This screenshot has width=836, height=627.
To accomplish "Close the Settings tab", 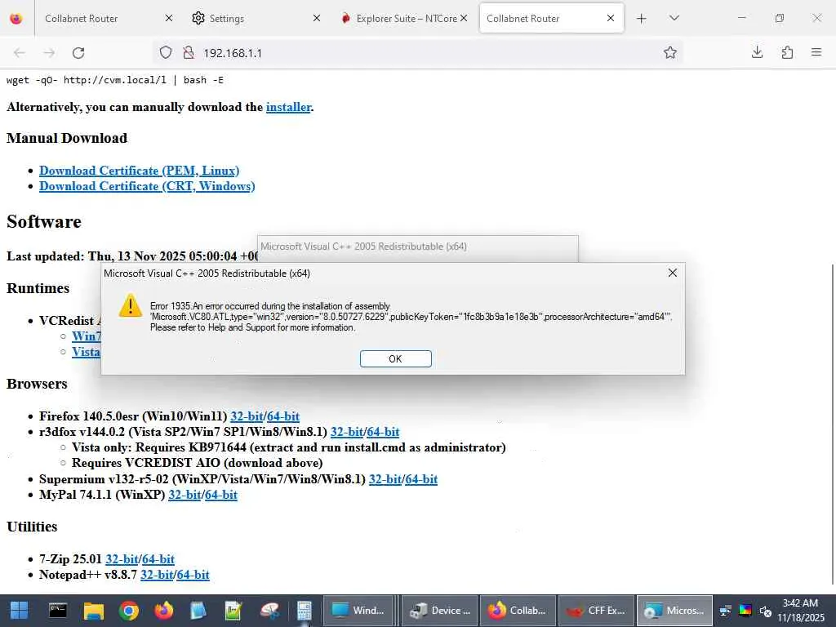I will [317, 18].
